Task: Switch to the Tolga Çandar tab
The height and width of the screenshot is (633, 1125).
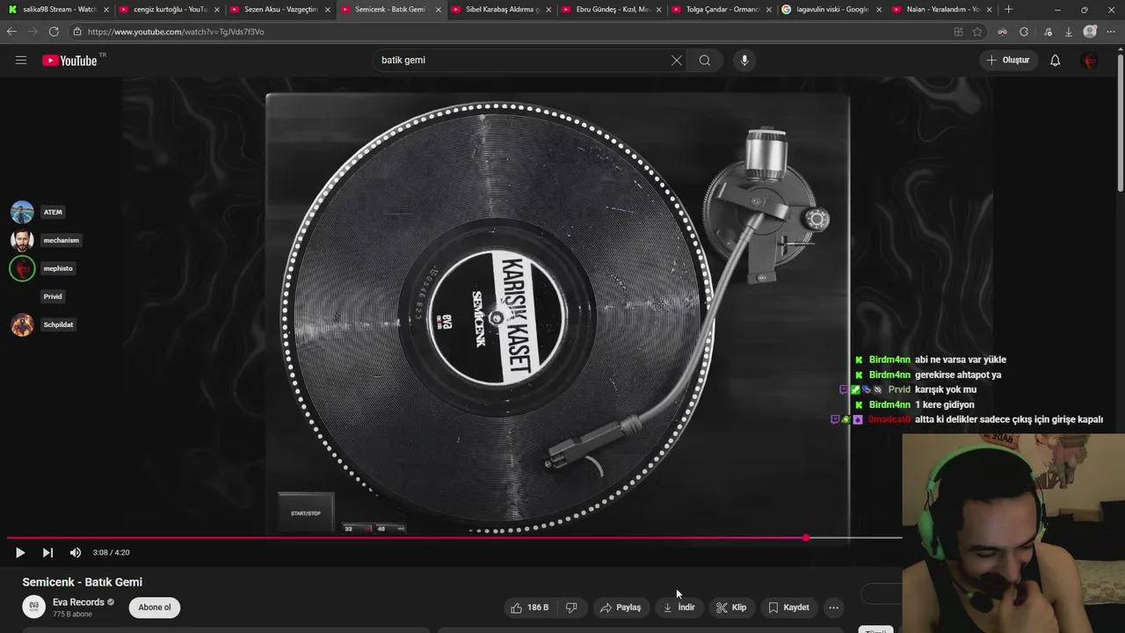Action: click(x=721, y=10)
